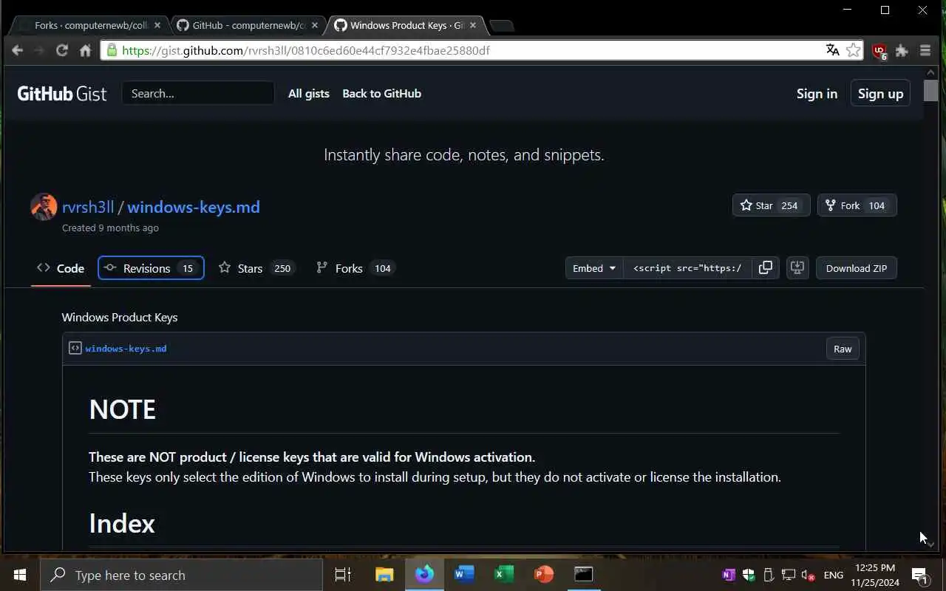946x591 pixels.
Task: Click the page vertical scrollbar thumb
Action: (930, 91)
